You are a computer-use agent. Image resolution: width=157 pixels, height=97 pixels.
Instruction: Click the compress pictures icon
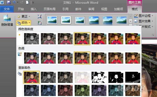click(40, 17)
